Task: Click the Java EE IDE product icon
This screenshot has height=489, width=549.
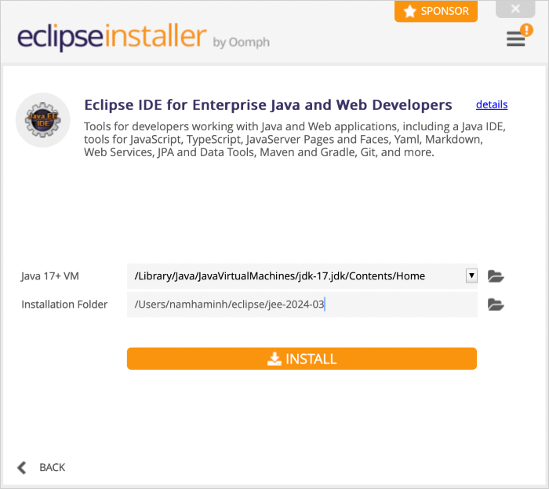Action: 42,120
